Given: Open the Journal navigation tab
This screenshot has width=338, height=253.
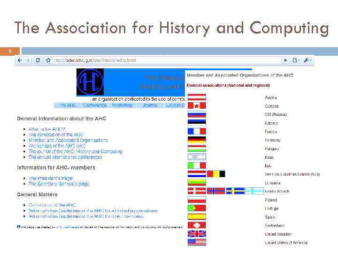Looking at the screenshot, I should coord(150,105).
